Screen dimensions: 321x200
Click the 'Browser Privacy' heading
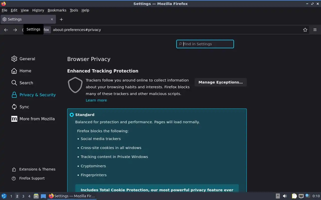(89, 59)
